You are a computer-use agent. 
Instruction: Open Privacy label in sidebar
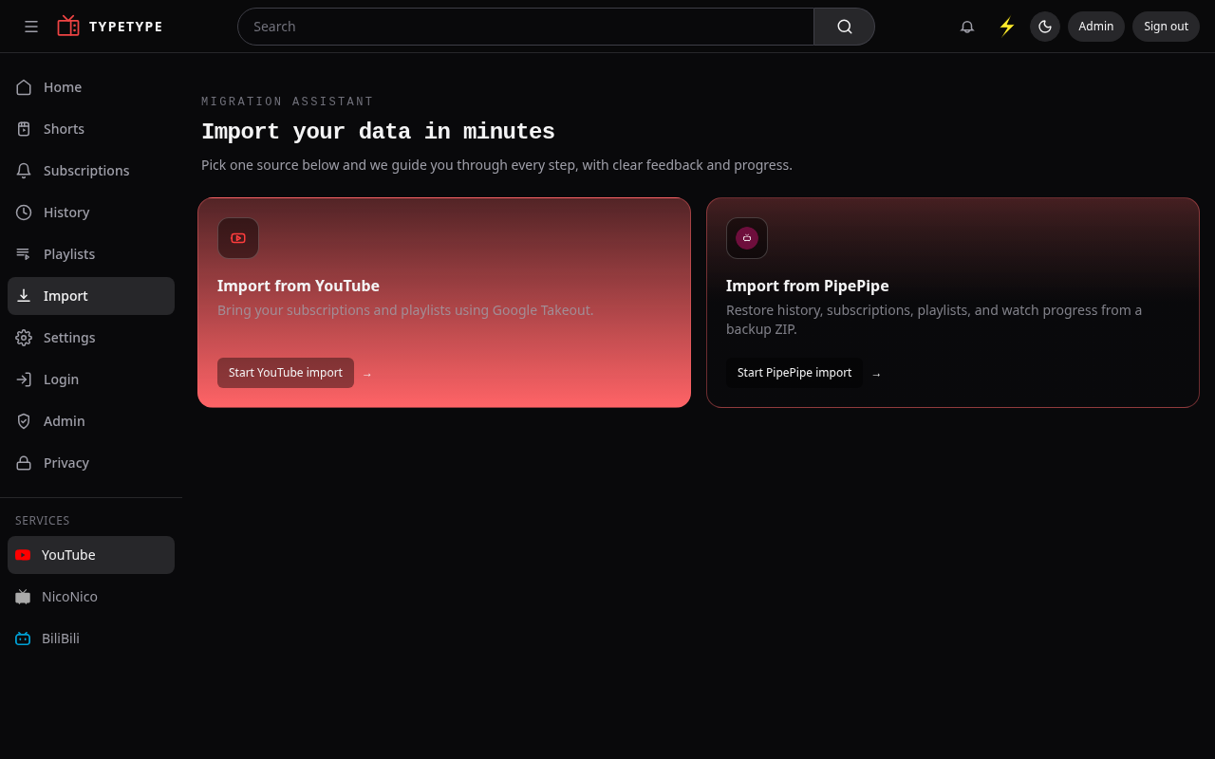pyautogui.click(x=66, y=463)
